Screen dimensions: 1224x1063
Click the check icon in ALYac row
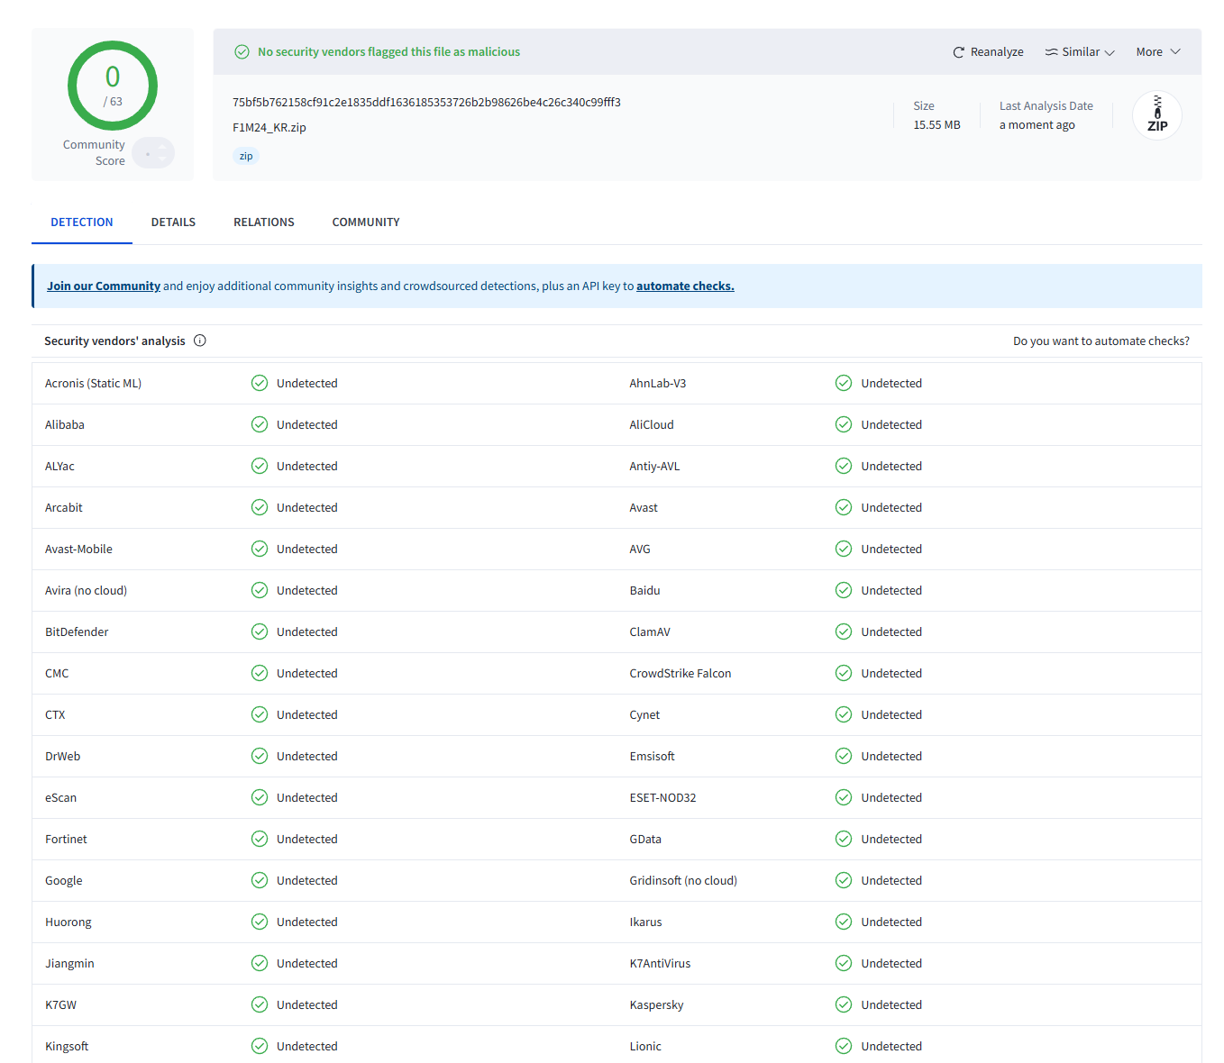(x=260, y=466)
